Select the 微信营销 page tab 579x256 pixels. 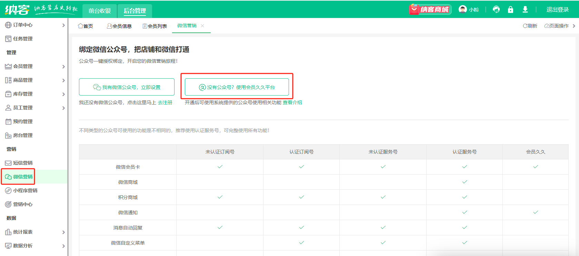[187, 26]
